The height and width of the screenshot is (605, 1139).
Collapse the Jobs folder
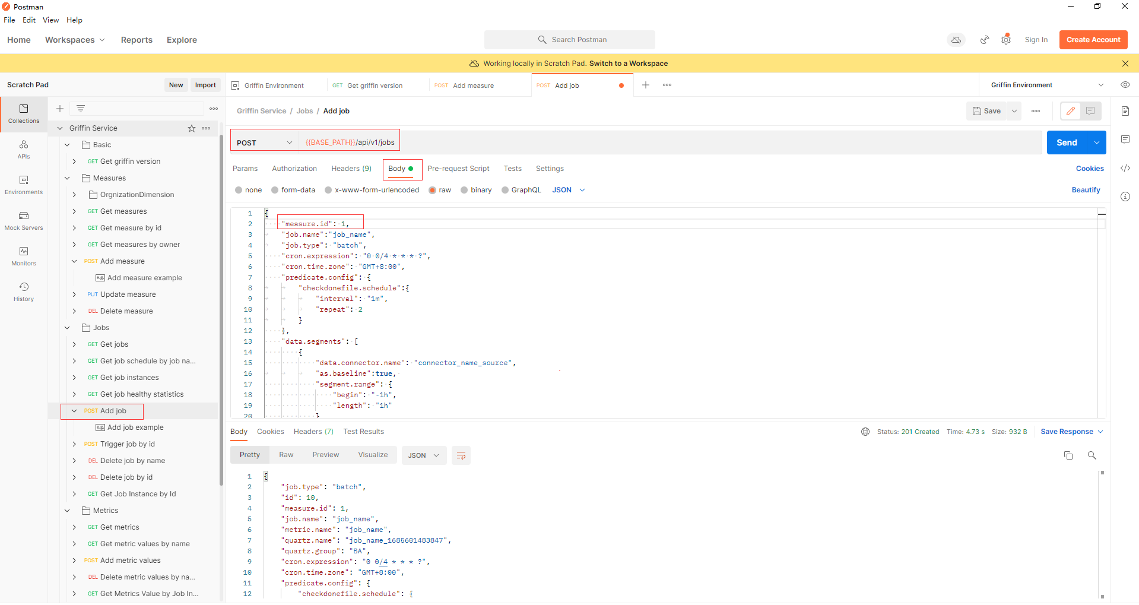click(x=67, y=328)
